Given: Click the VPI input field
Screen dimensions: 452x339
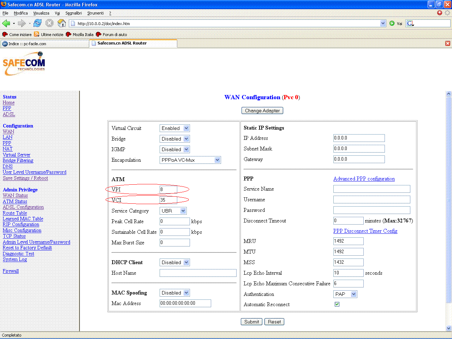Looking at the screenshot, I should click(x=168, y=190).
